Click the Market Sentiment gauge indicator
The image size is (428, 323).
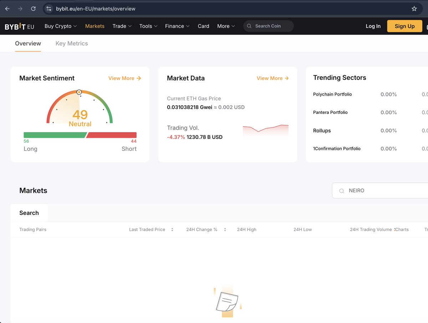(79, 92)
